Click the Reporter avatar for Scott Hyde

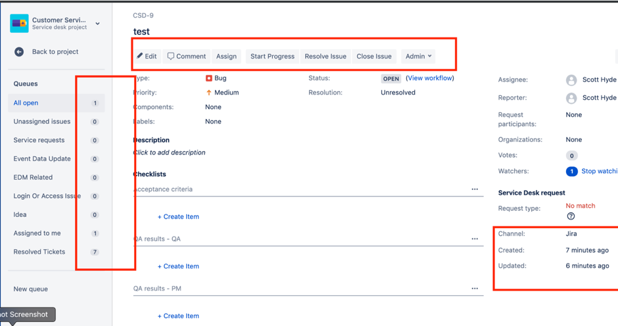tap(571, 98)
